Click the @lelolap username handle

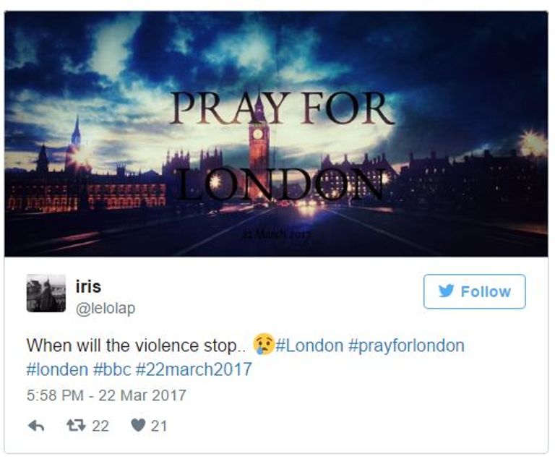pyautogui.click(x=106, y=308)
